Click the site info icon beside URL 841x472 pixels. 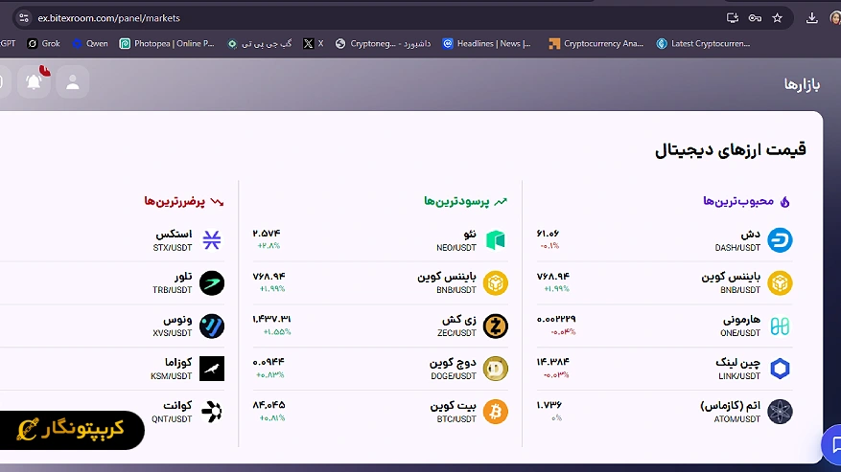click(24, 18)
